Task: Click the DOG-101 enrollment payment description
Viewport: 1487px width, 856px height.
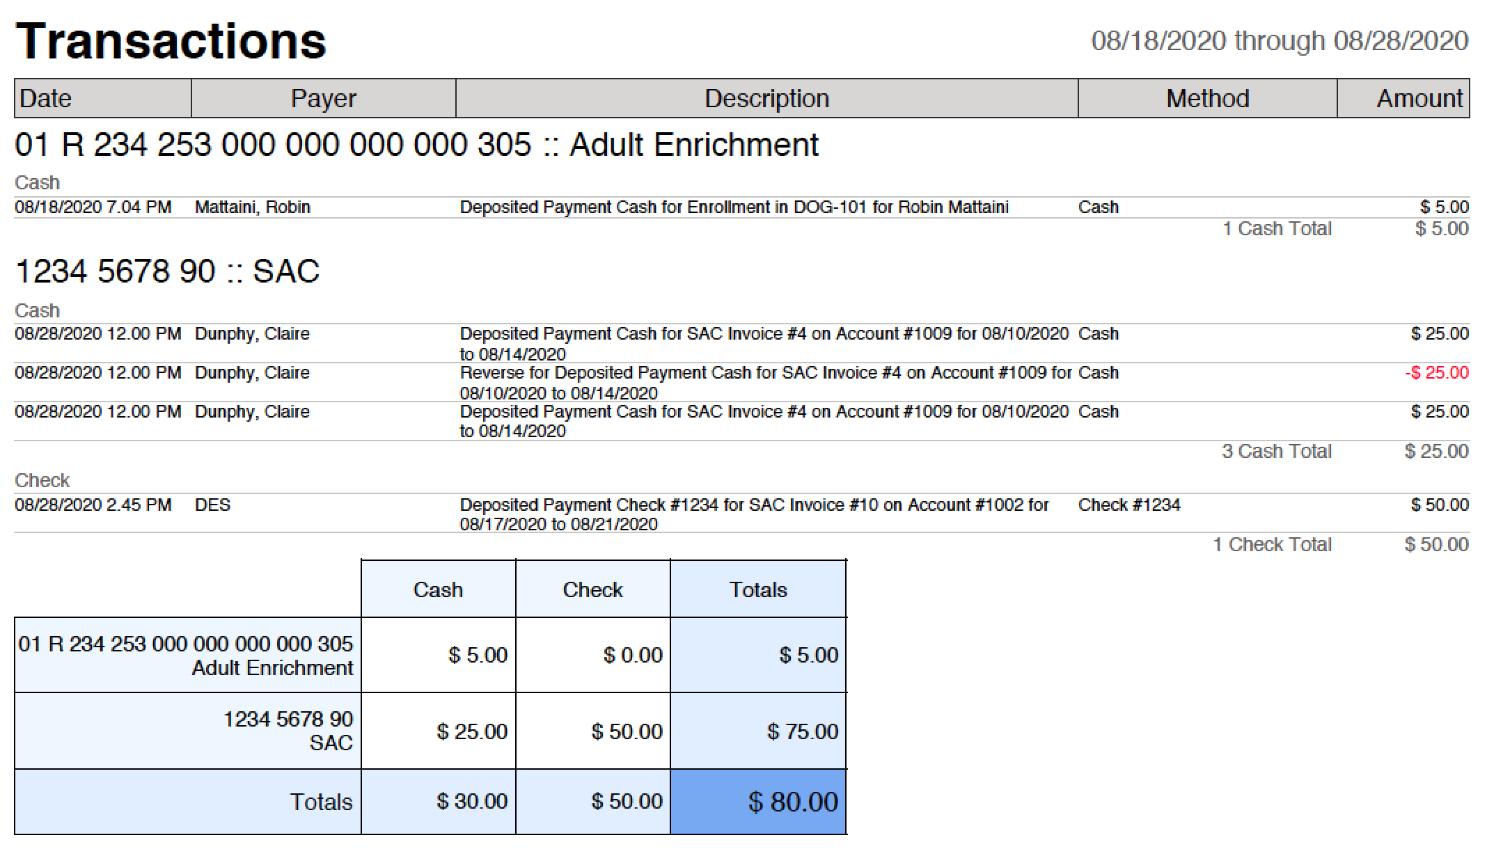Action: (x=734, y=207)
